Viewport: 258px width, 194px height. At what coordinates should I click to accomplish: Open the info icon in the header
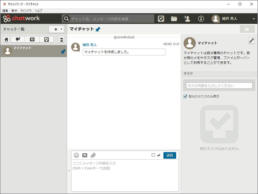coord(201,19)
